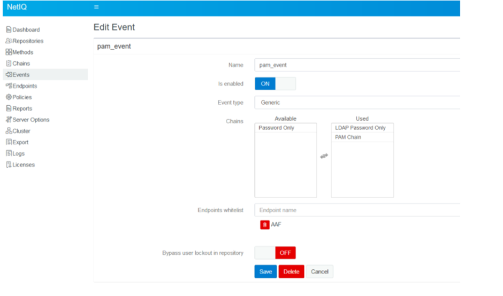Click the pam_event section heading
503x296 pixels.
pyautogui.click(x=114, y=46)
